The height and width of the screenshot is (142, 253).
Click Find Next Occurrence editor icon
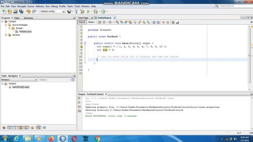pyautogui.click(x=126, y=22)
